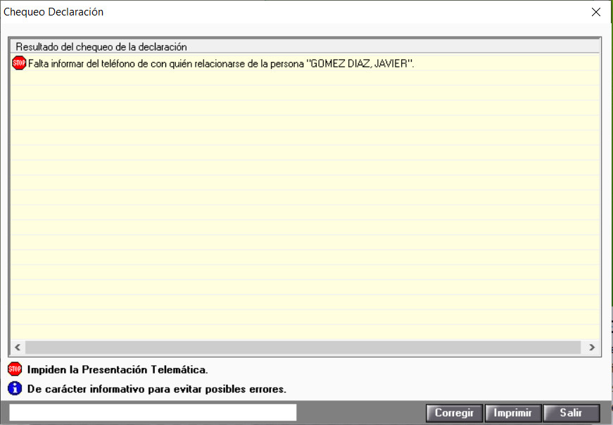The image size is (613, 425).
Task: Click the stop icon beside Impiden la Presentación Telemática
Action: tap(15, 369)
